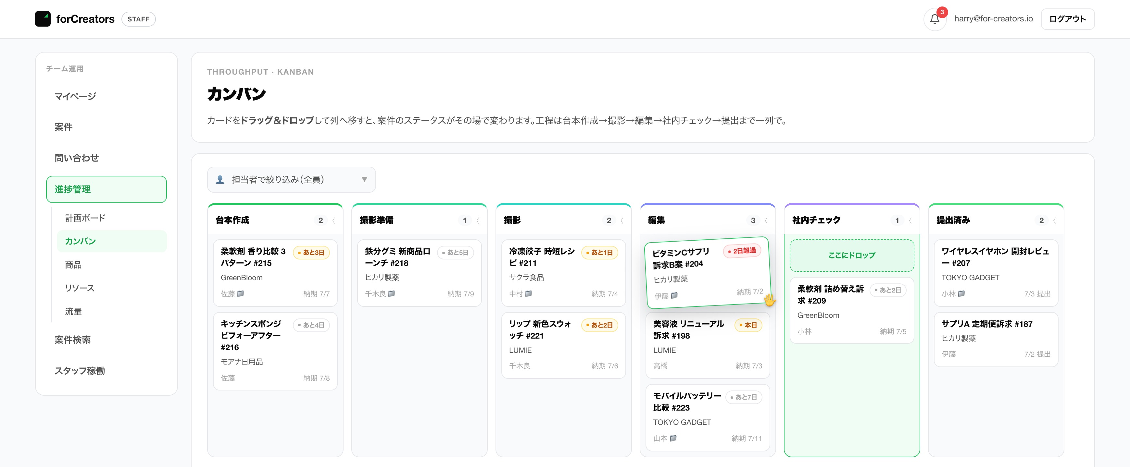The image size is (1130, 467).
Task: Click the あと5日 badge on card #218
Action: pyautogui.click(x=455, y=252)
